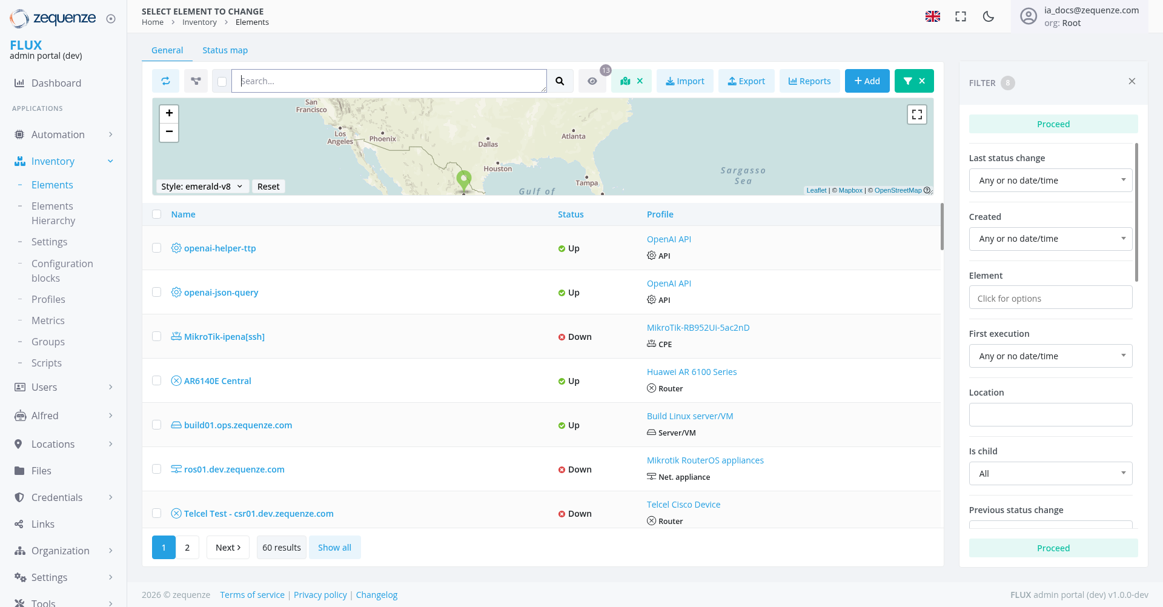1163x607 pixels.
Task: Click the zequenze logo
Action: (53, 19)
